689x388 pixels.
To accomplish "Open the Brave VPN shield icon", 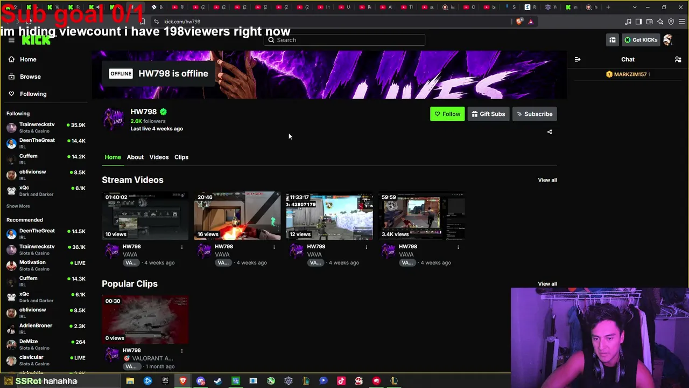I will coord(671,22).
